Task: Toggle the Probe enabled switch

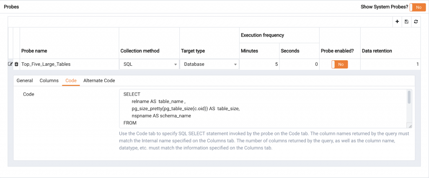Action: point(340,64)
